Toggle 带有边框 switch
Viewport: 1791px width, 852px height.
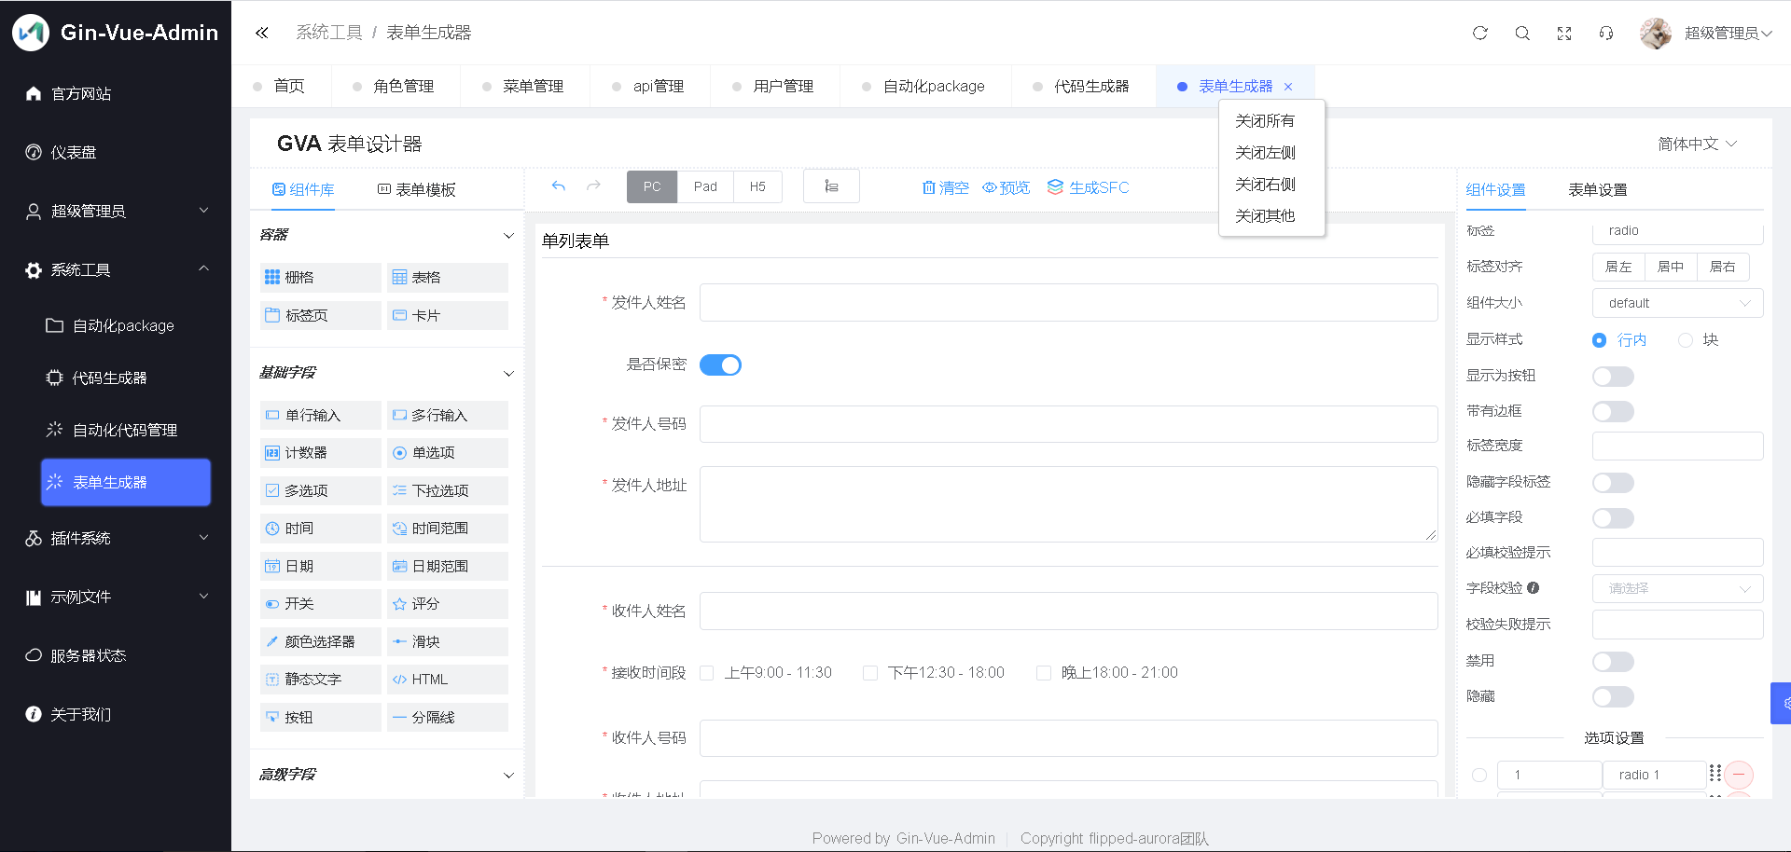pos(1613,411)
